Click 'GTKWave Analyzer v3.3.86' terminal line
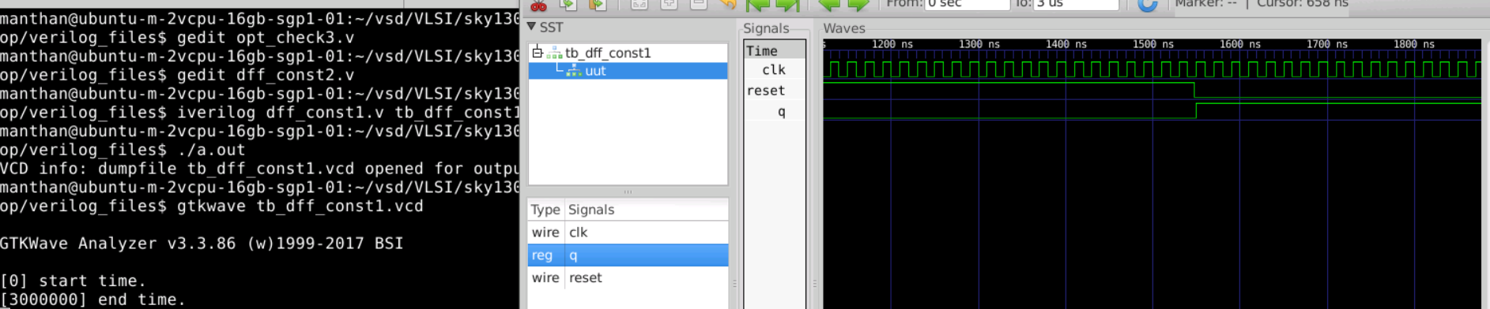The height and width of the screenshot is (309, 1490). (x=202, y=244)
